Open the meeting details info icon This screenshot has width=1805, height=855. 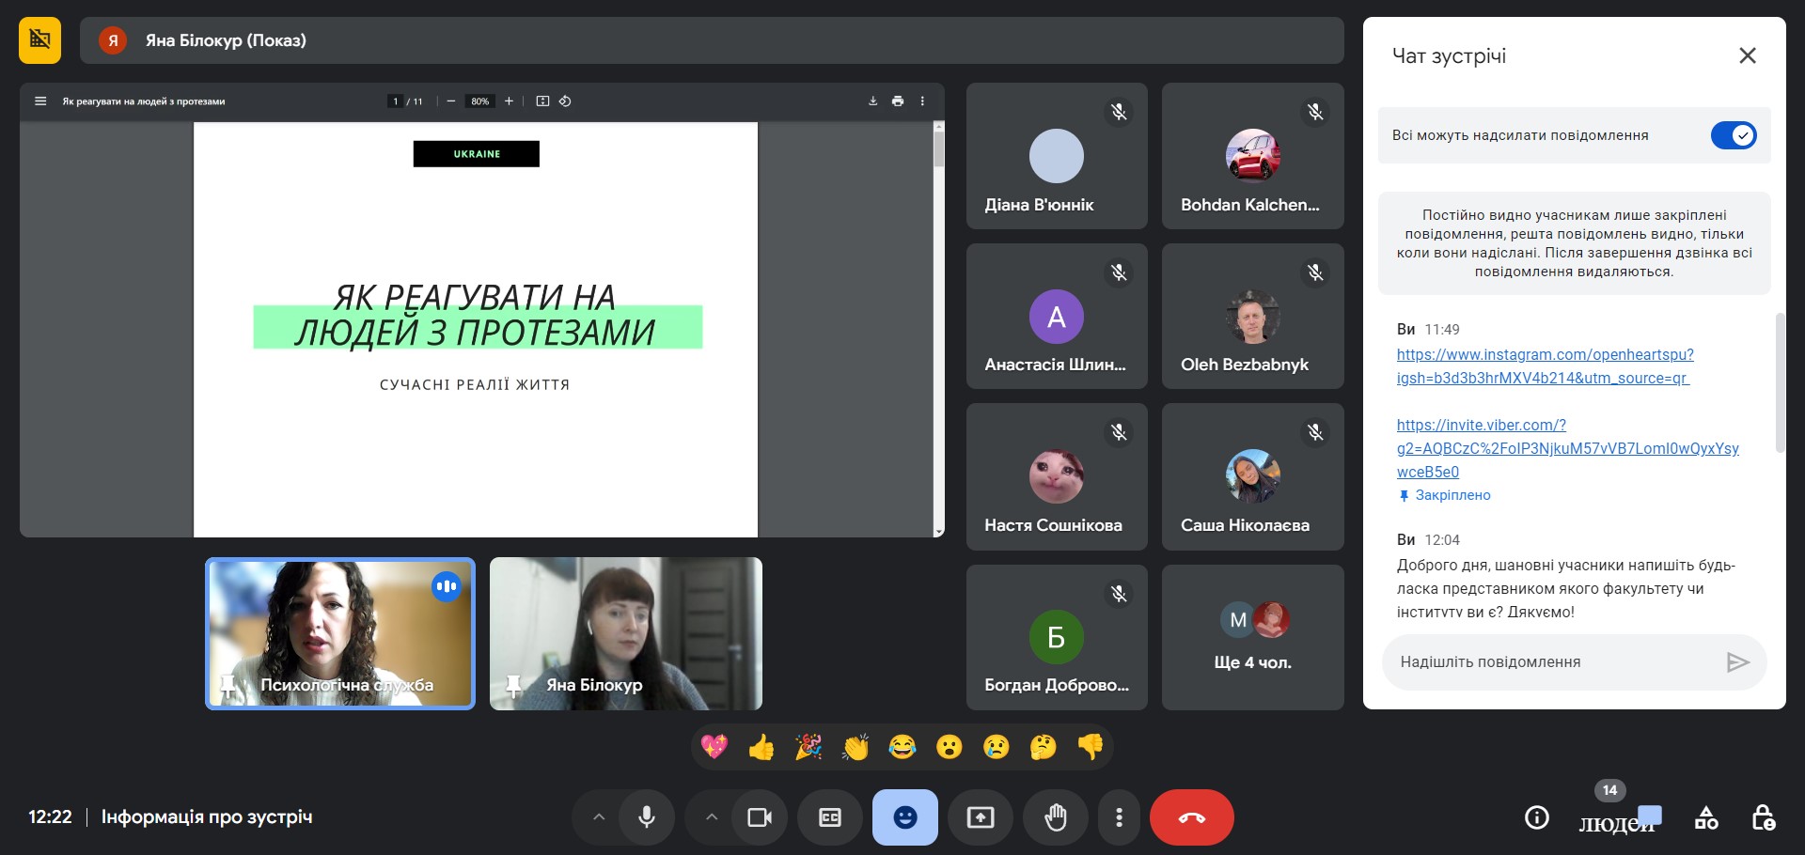(1536, 817)
